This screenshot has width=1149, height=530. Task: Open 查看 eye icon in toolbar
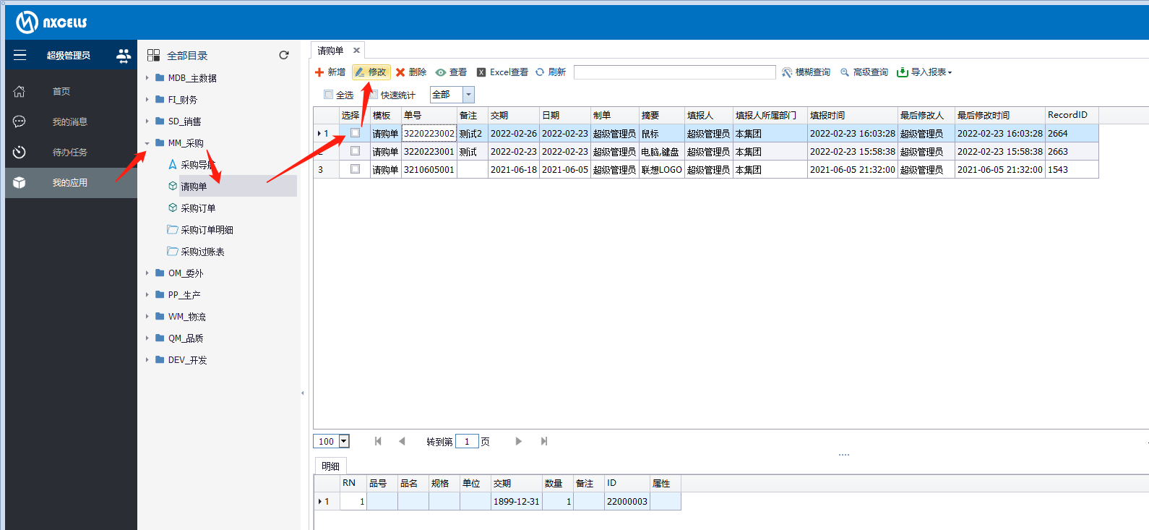click(x=441, y=72)
